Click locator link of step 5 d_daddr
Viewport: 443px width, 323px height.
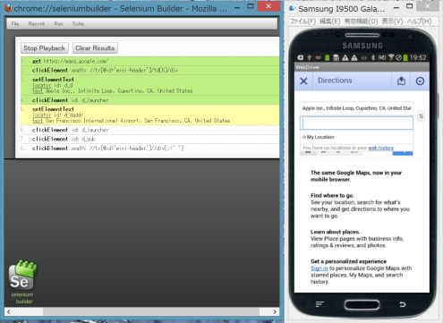[x=42, y=115]
